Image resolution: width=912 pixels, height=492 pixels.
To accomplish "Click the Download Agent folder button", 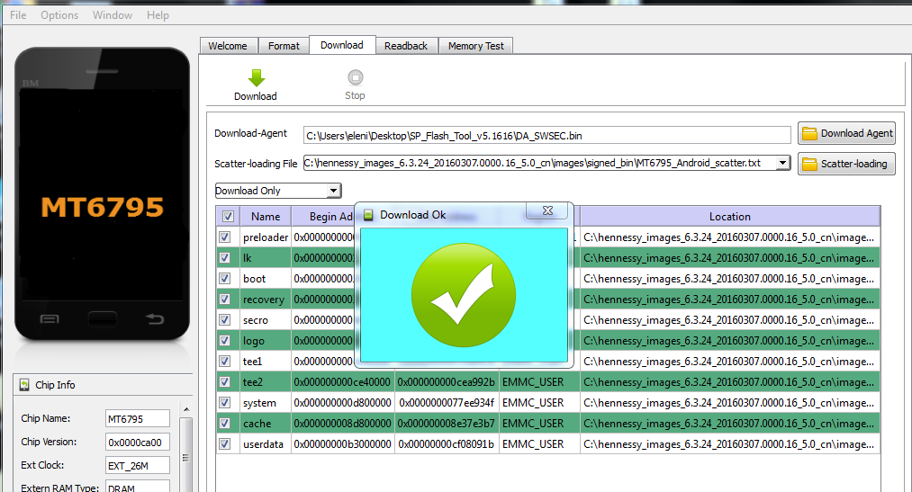I will (846, 133).
